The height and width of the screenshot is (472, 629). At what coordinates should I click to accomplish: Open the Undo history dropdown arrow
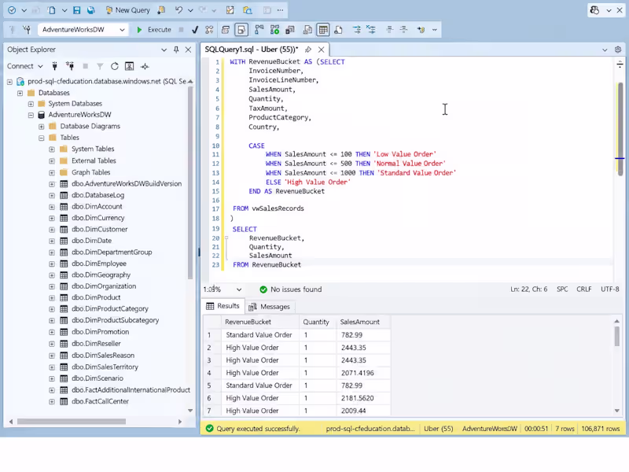coord(190,10)
